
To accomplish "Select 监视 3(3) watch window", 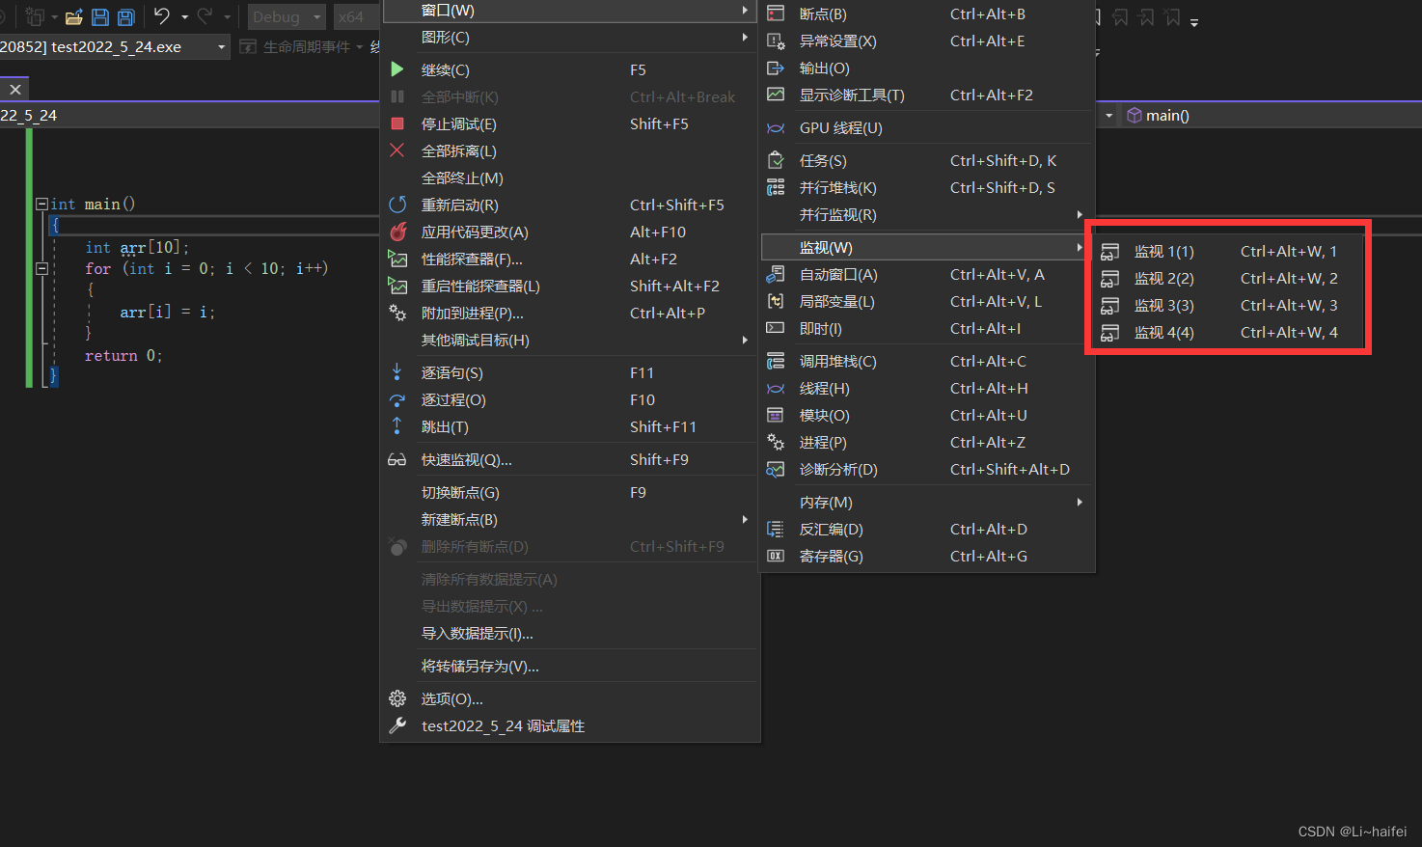I will 1228,305.
